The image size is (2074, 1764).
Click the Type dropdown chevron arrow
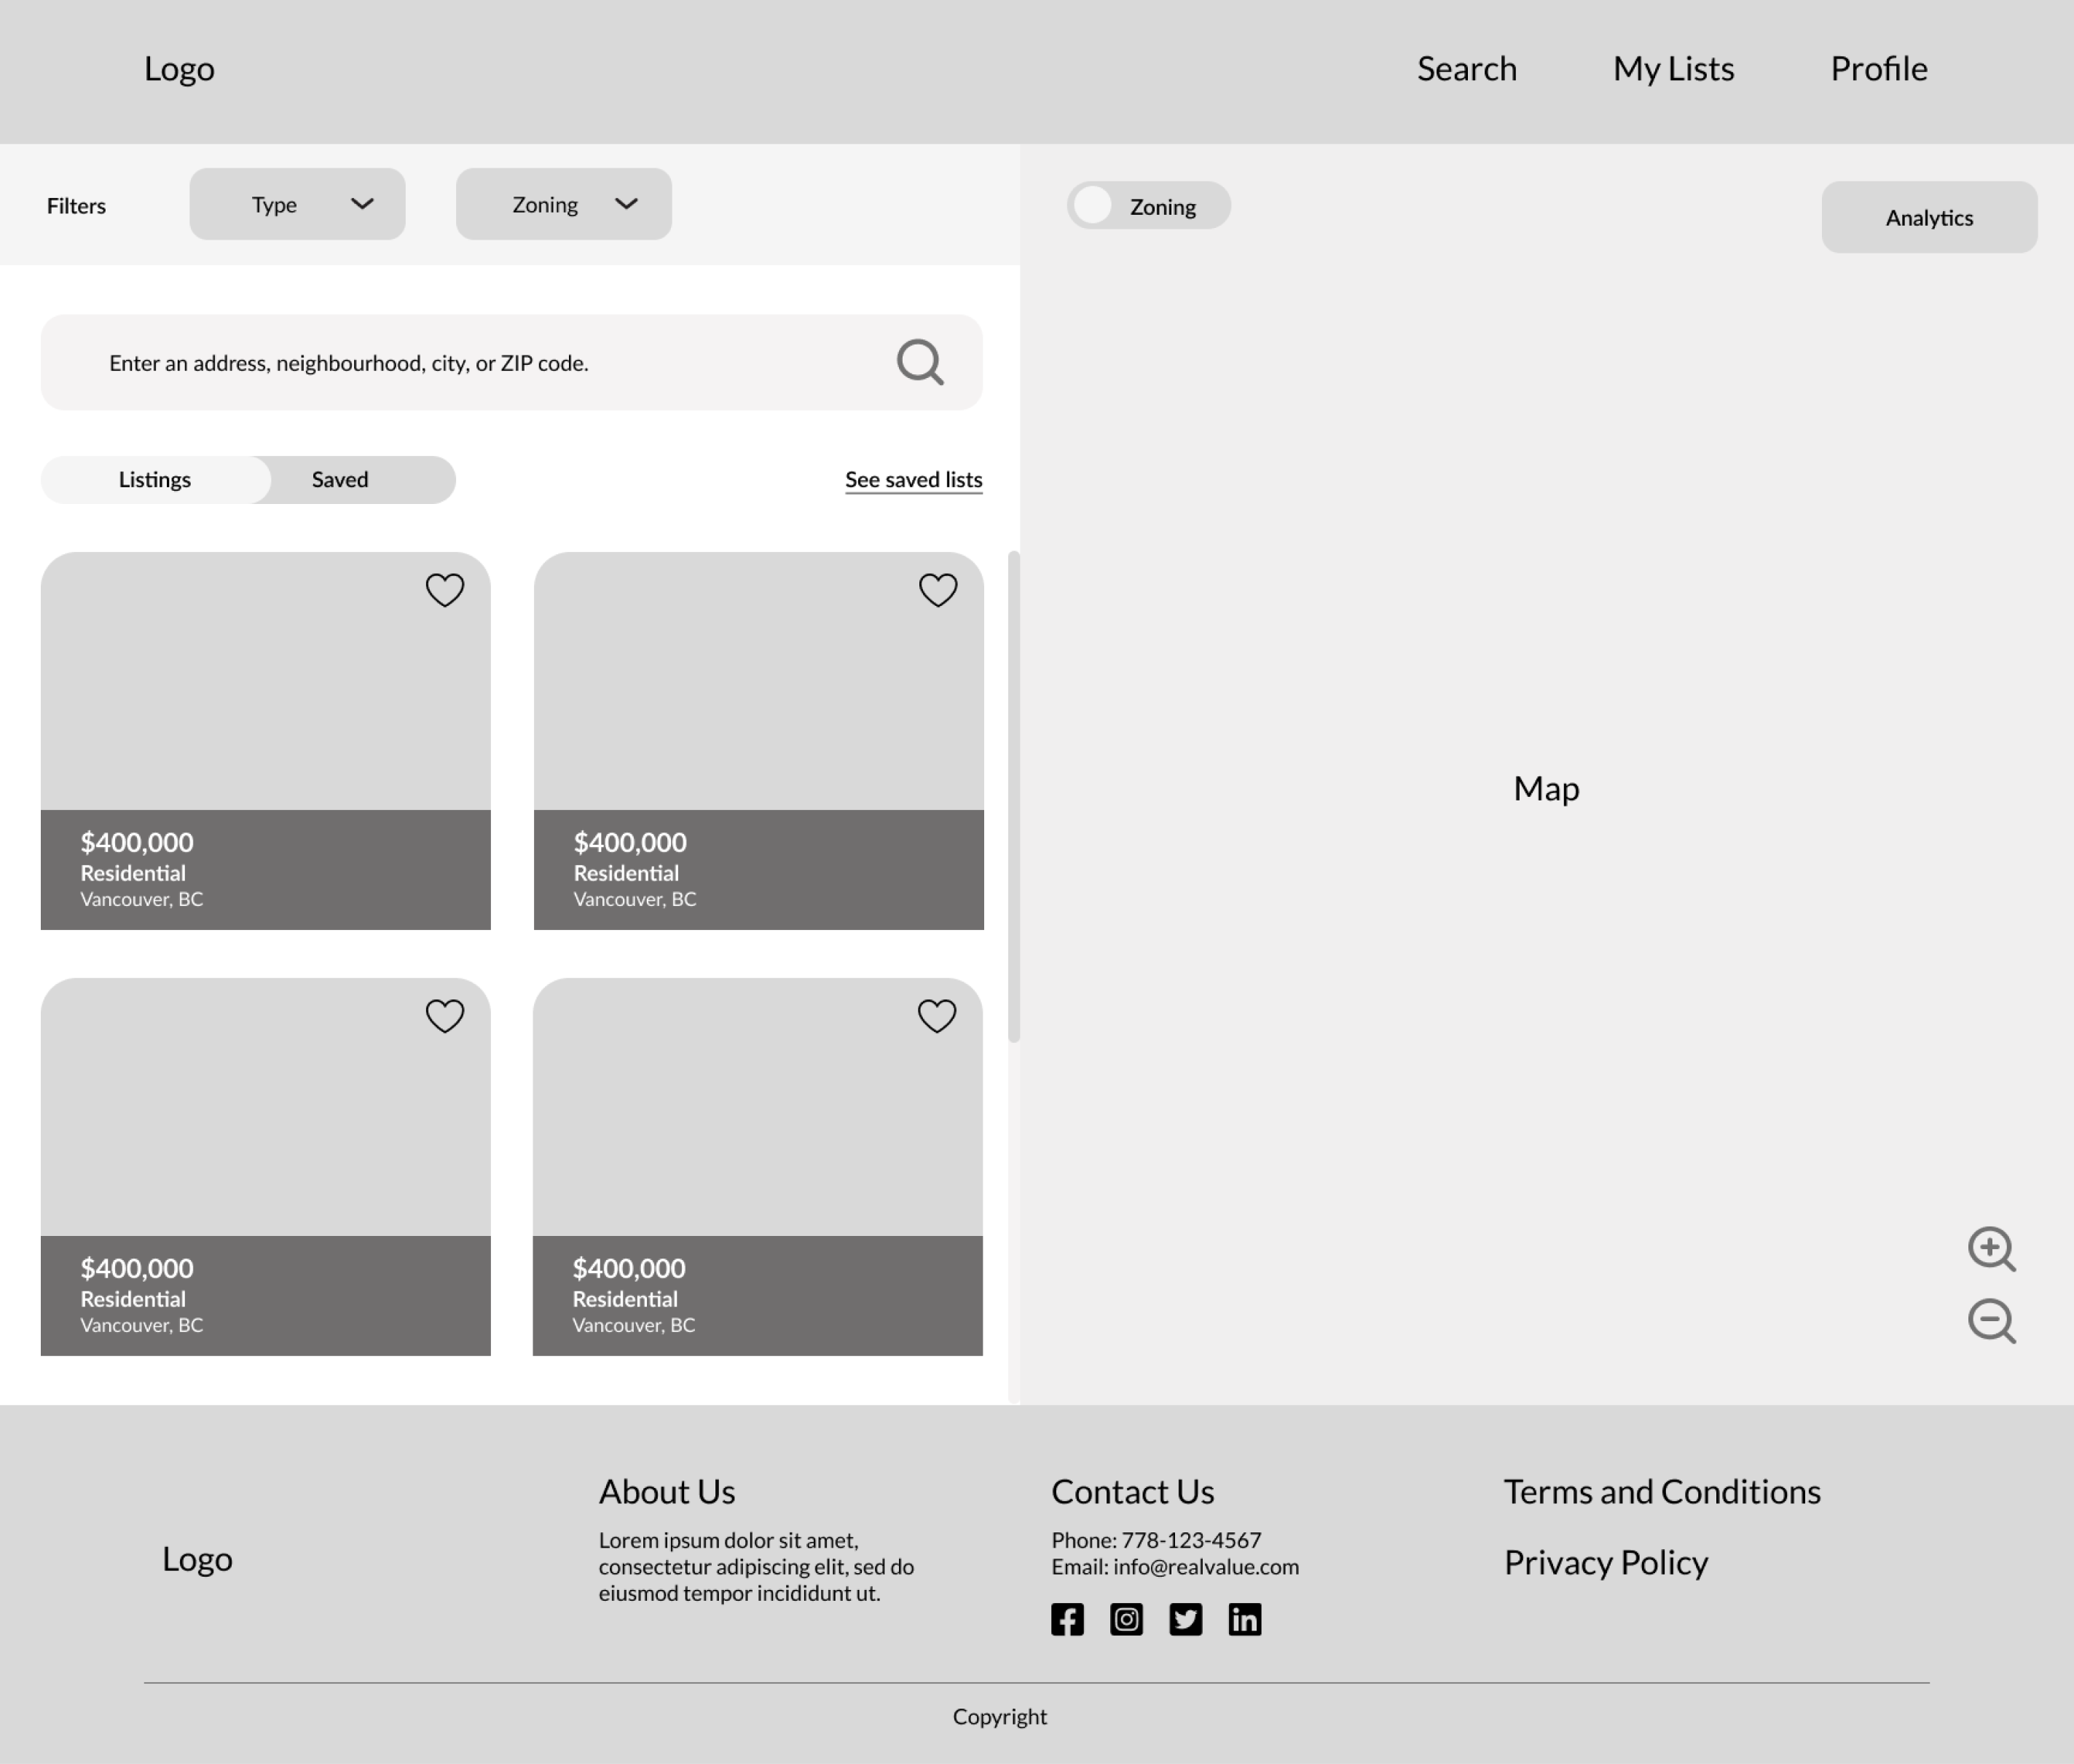click(x=362, y=204)
